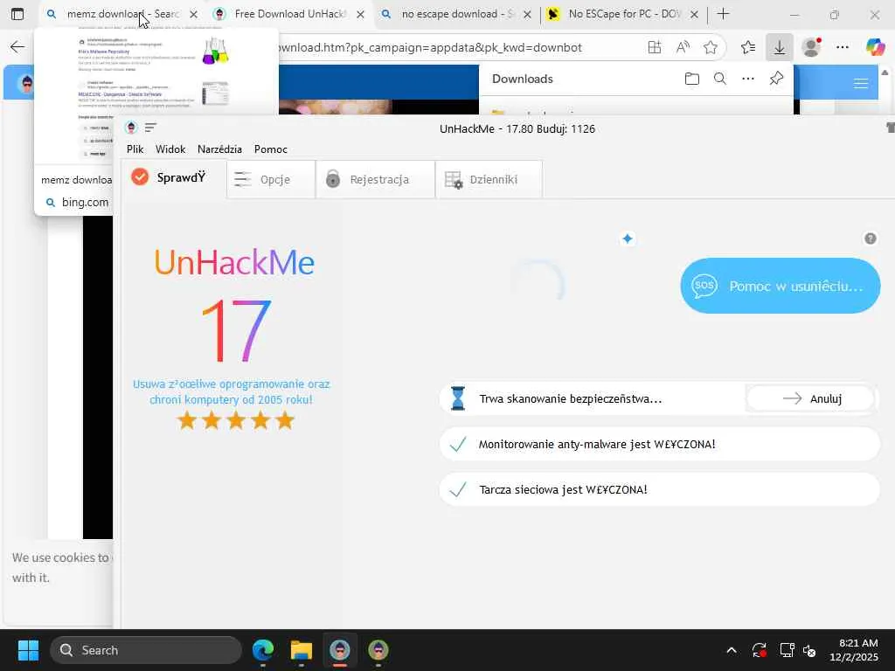895x671 pixels.
Task: Select the Rejestracja tab
Action: (x=376, y=180)
